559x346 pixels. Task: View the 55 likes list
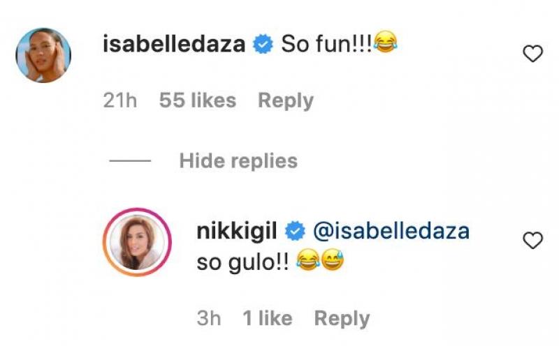[x=198, y=100]
